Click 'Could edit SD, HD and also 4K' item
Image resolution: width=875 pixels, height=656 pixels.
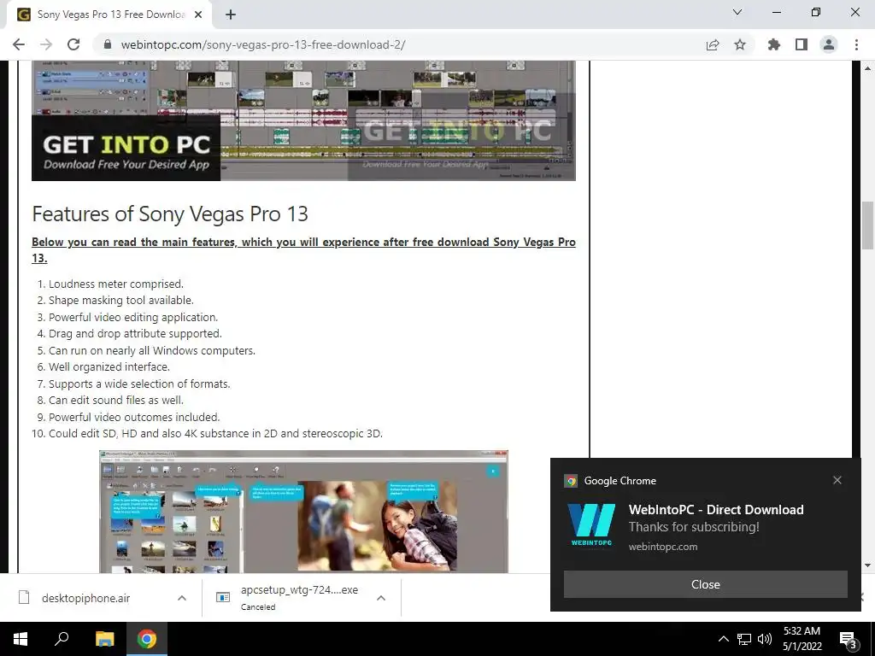pos(215,433)
